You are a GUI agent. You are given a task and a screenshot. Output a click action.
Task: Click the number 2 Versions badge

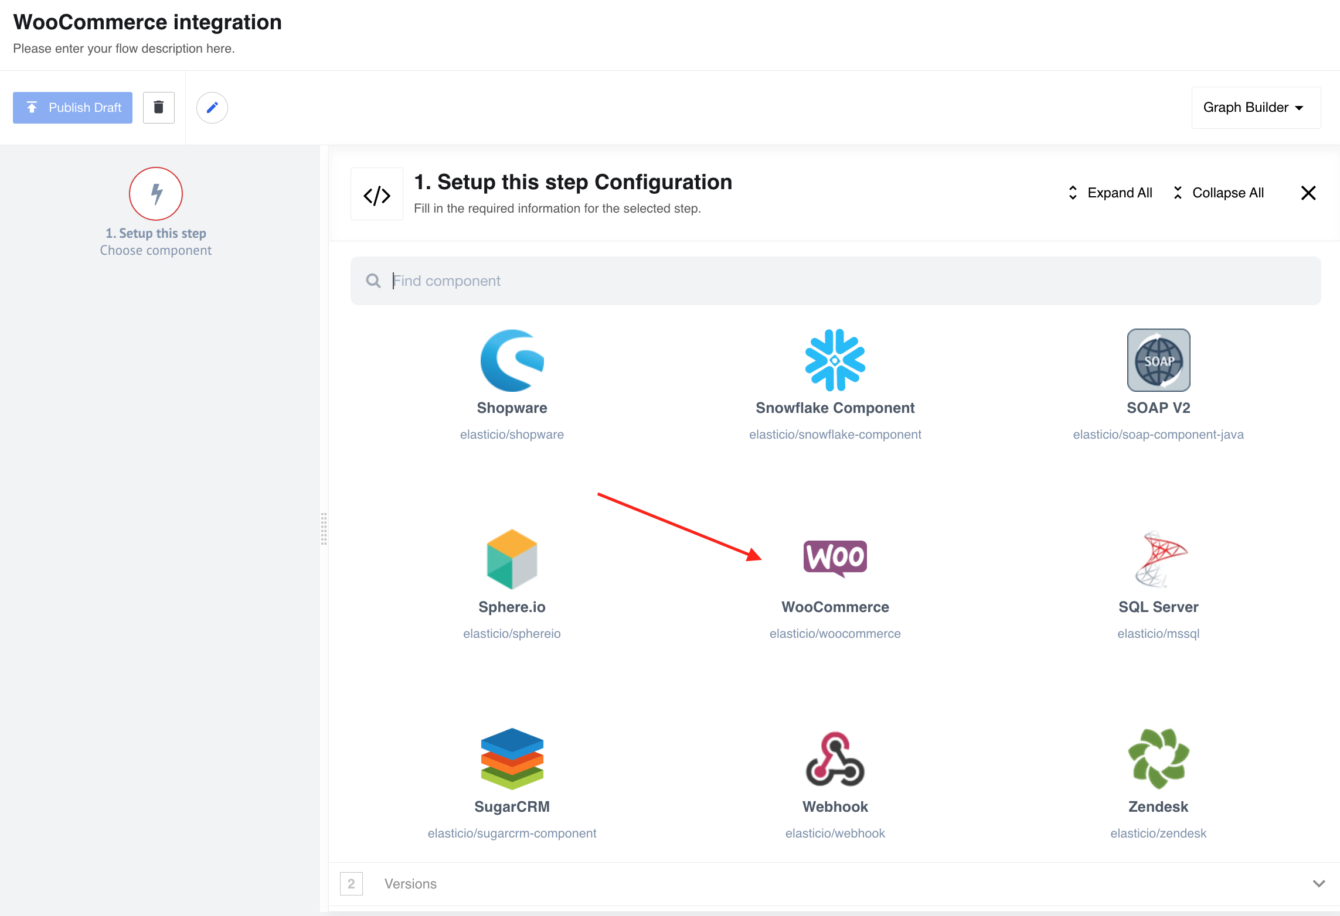(x=351, y=884)
